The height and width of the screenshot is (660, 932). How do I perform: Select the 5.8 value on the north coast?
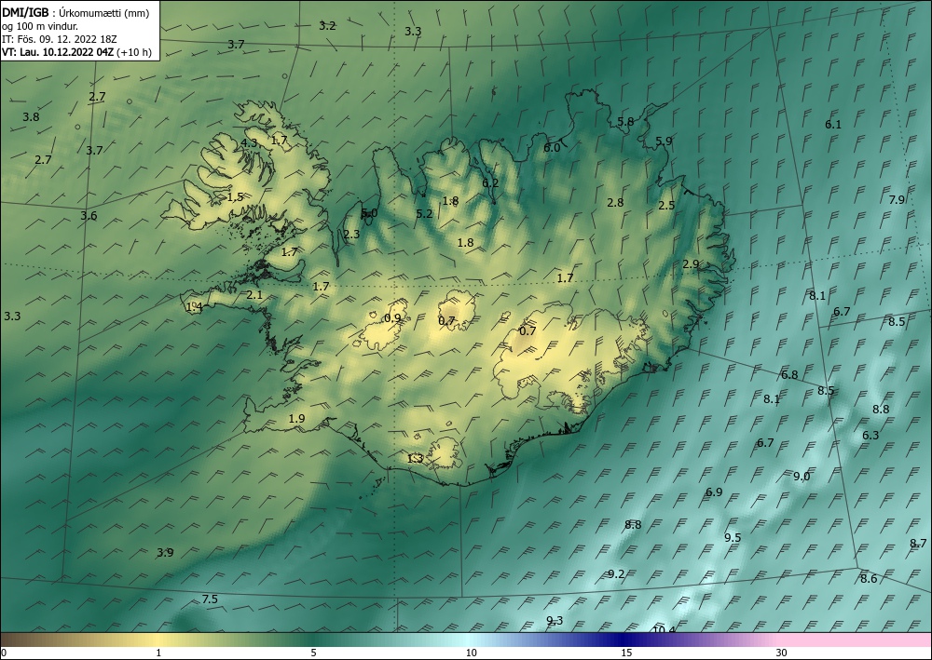coord(625,122)
